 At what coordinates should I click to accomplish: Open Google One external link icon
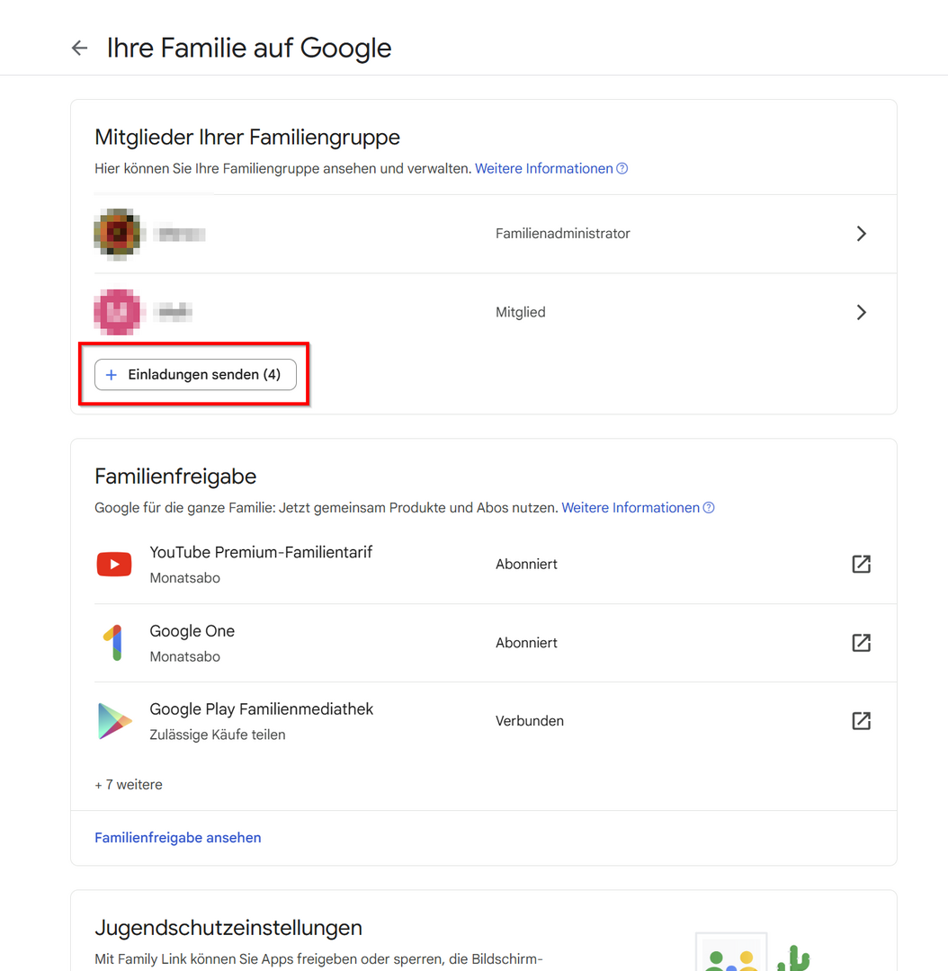point(861,643)
